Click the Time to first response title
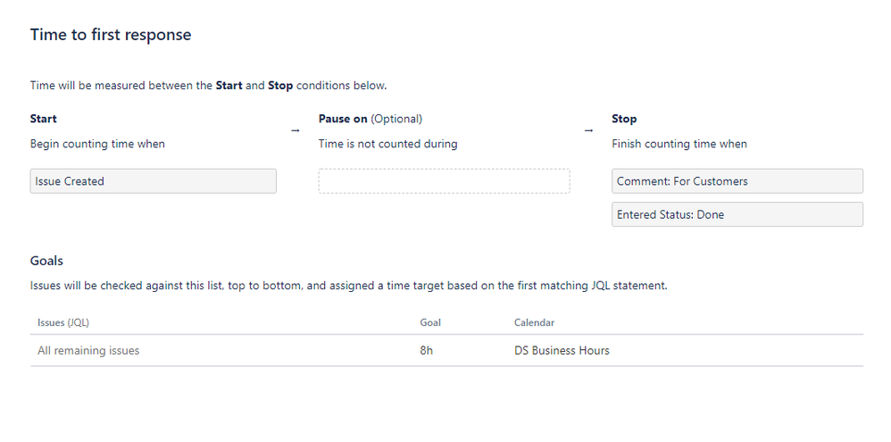The height and width of the screenshot is (442, 891). pos(111,35)
